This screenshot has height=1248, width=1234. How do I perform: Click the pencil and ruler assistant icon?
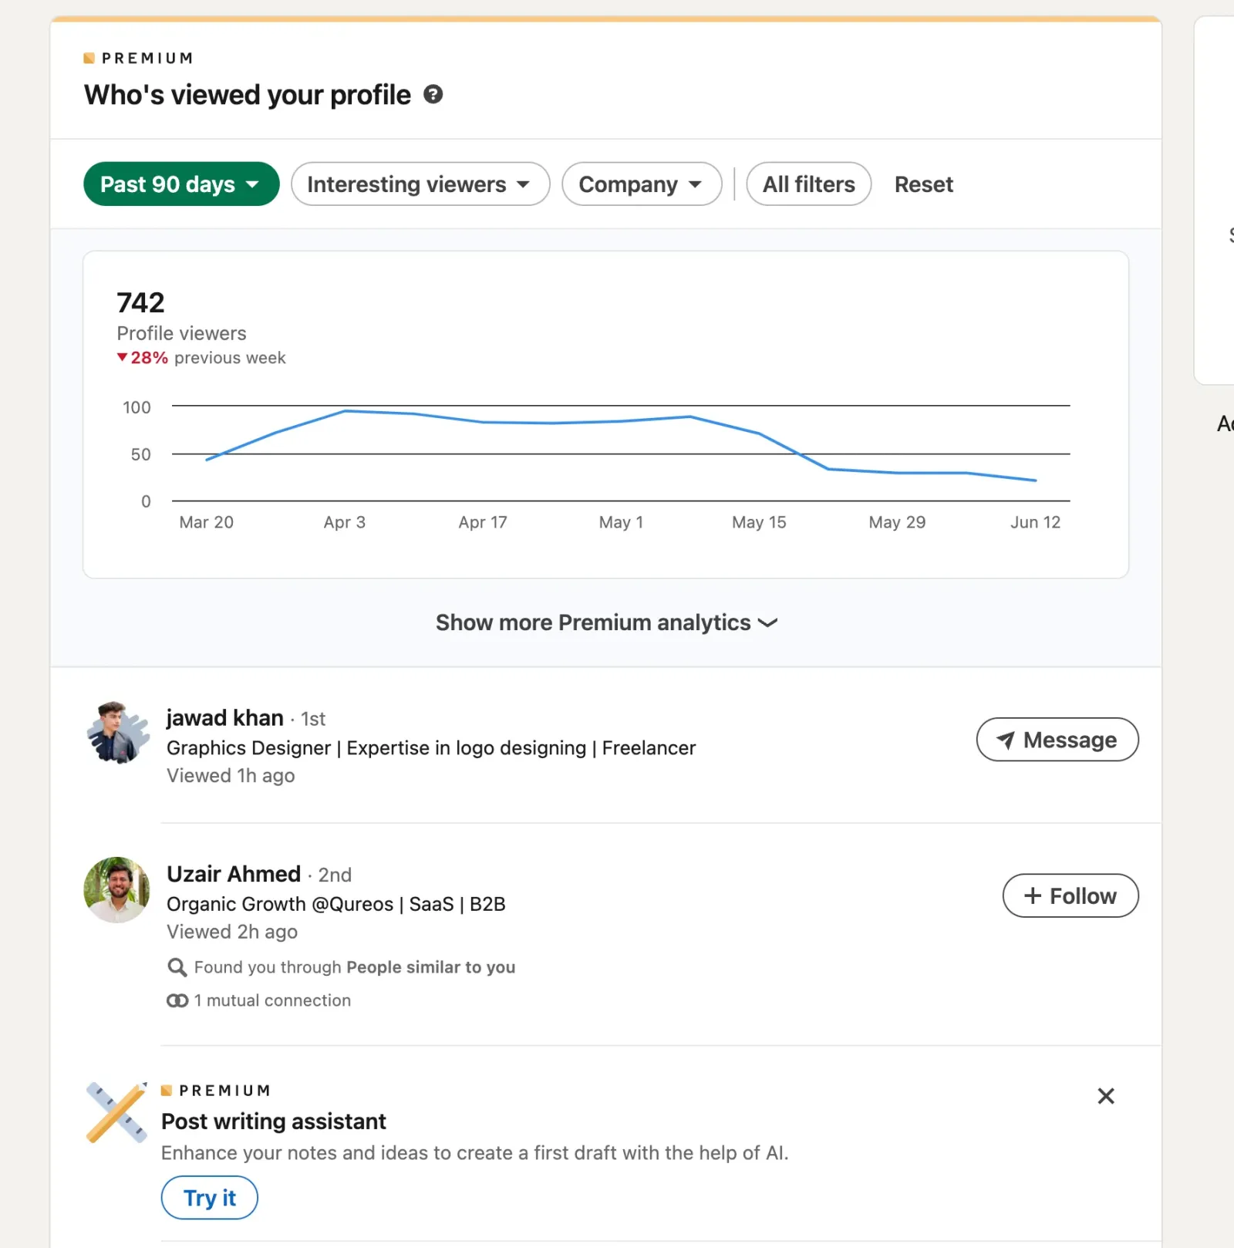tap(116, 1113)
